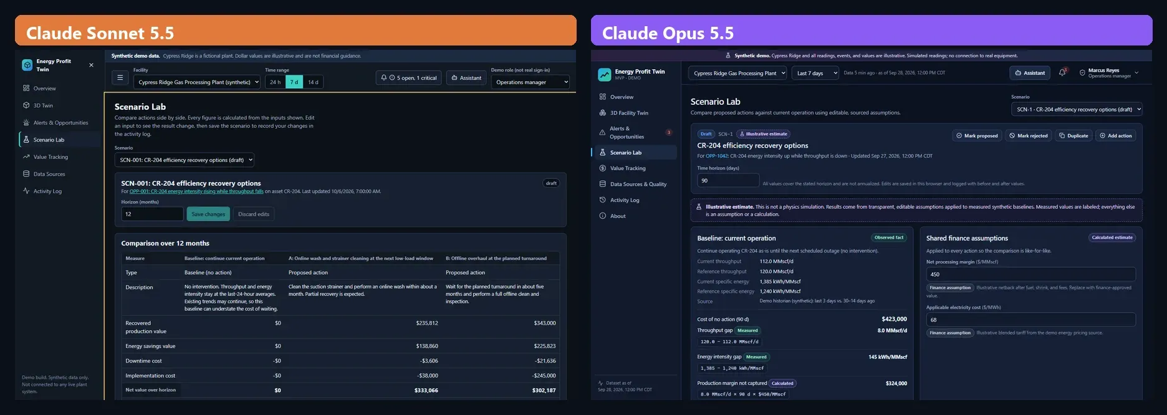Click Mark rejected button

(1029, 136)
